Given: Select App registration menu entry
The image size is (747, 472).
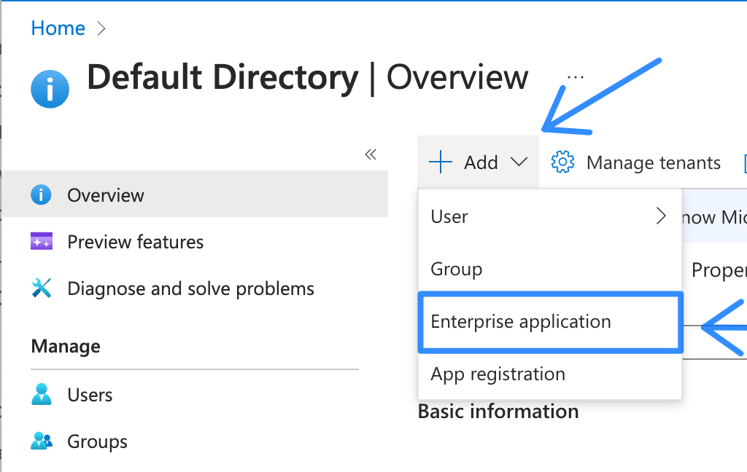Looking at the screenshot, I should click(x=498, y=374).
